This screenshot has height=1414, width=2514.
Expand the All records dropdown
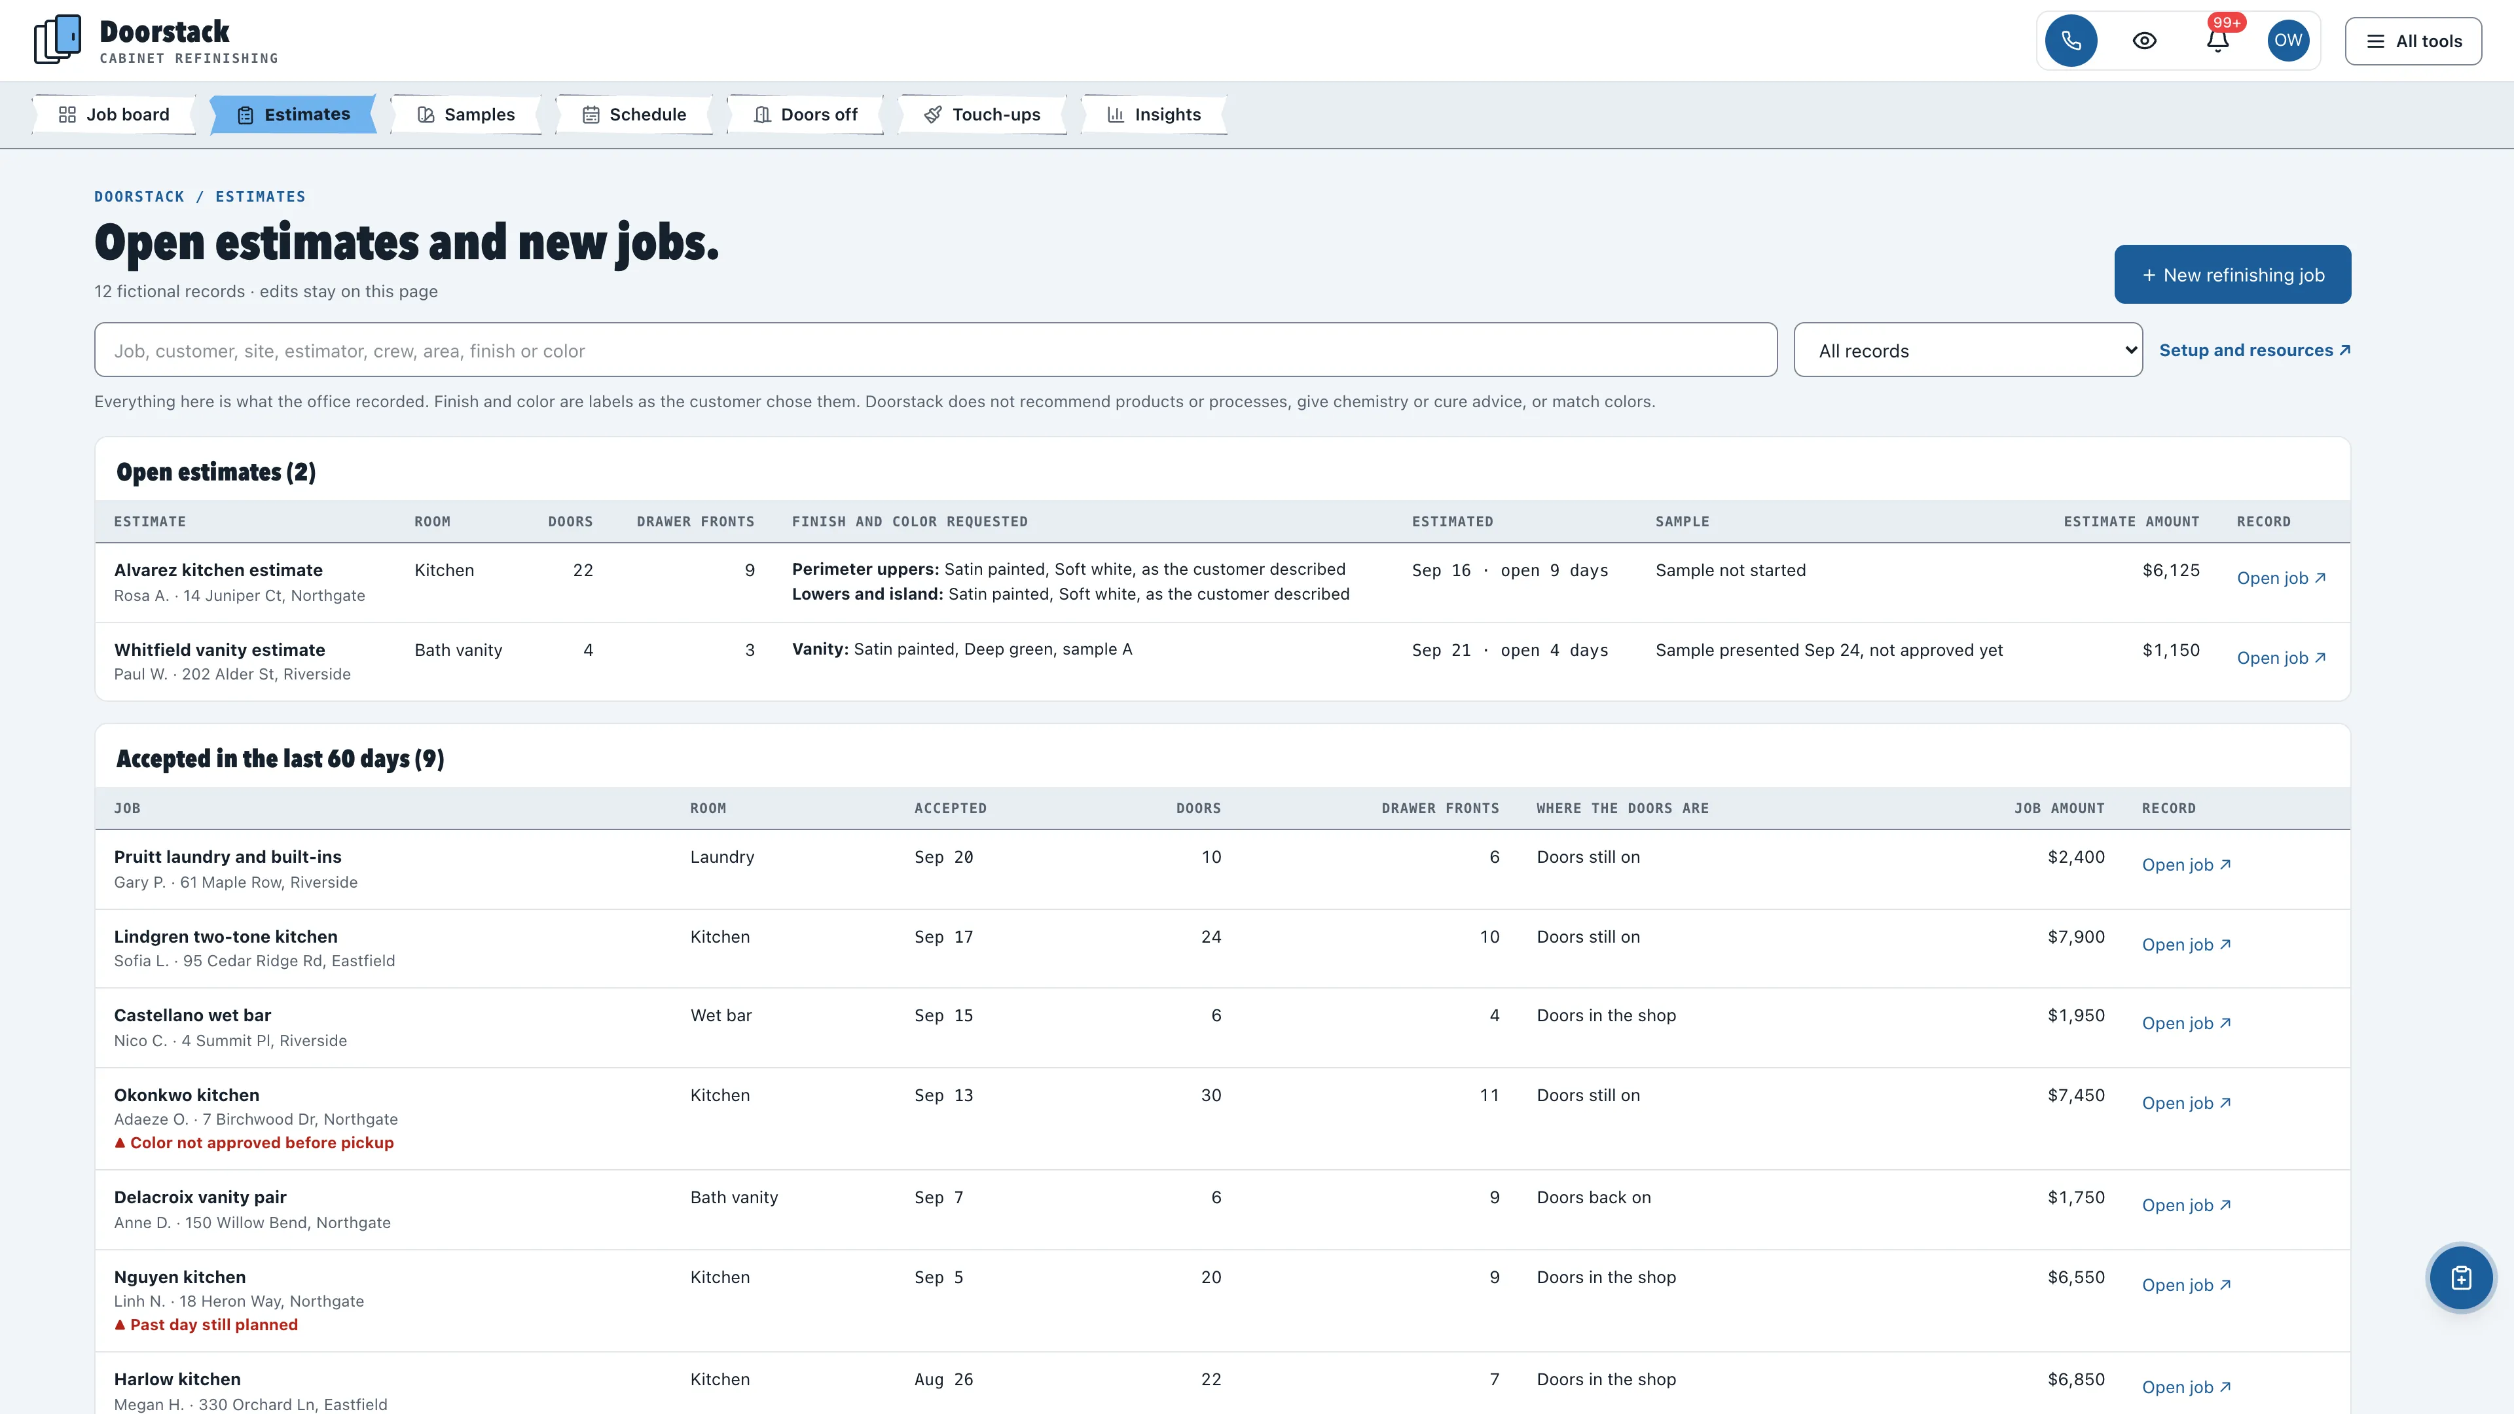1967,350
